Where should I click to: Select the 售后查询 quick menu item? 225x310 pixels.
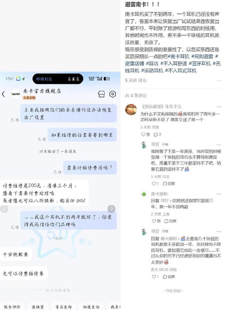click(63, 307)
